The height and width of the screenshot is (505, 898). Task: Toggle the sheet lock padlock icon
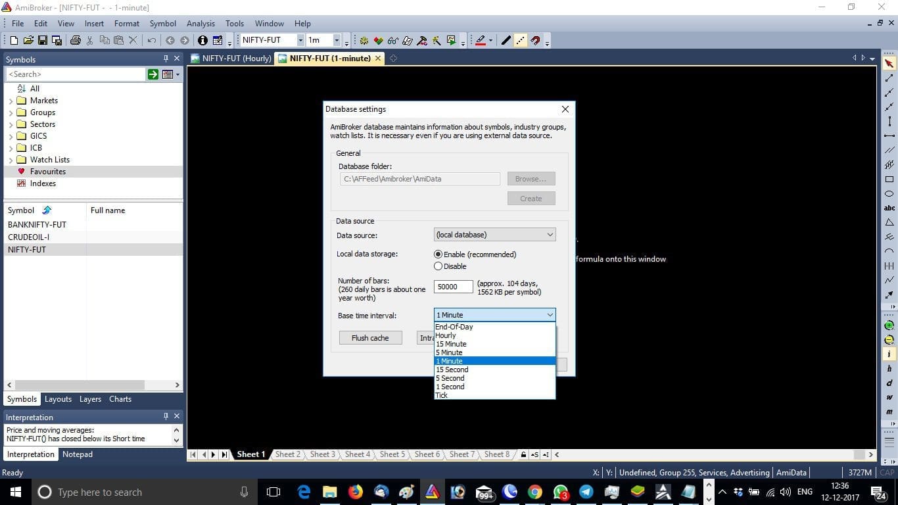coord(523,454)
